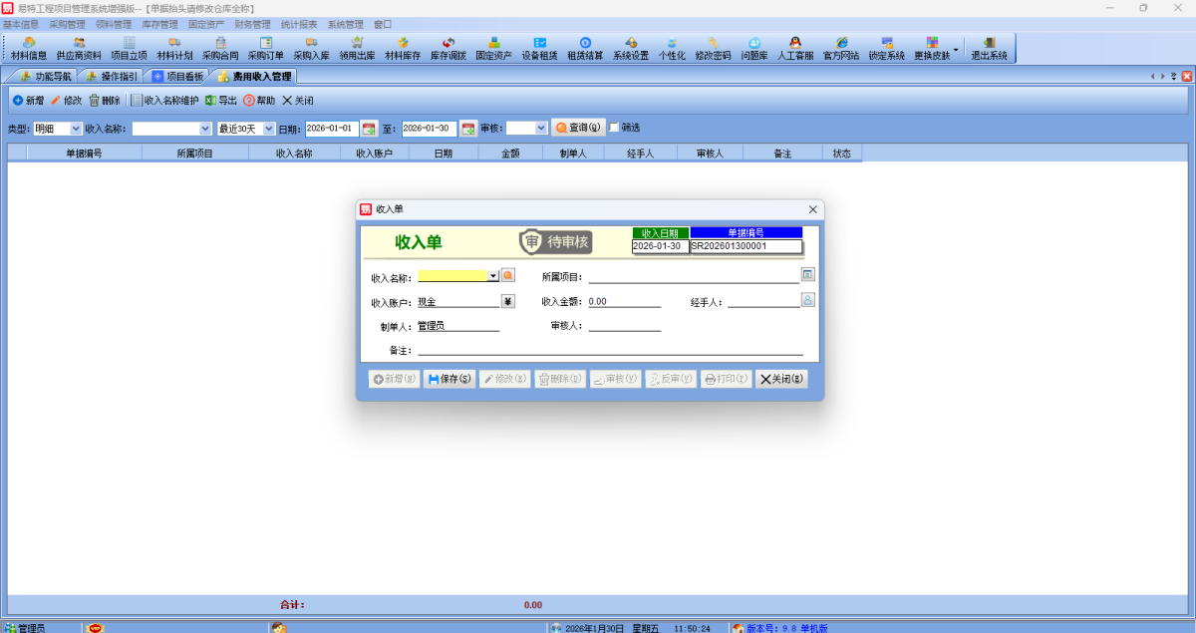
Task: Click the search icon beside 收入名称 in dialog
Action: 508,276
